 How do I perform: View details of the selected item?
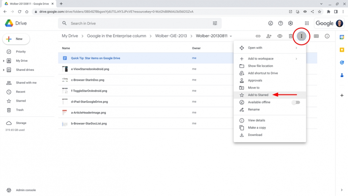click(256, 120)
